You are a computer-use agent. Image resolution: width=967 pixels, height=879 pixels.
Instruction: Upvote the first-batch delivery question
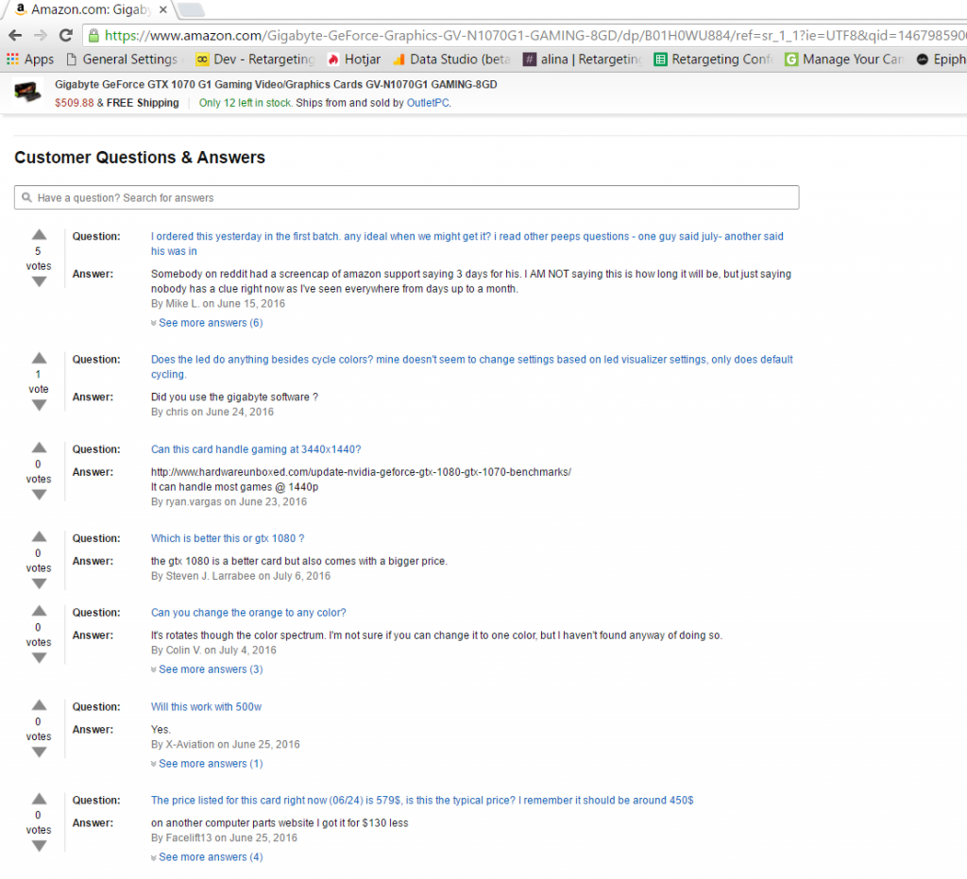click(x=39, y=235)
